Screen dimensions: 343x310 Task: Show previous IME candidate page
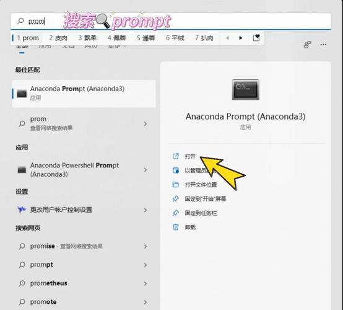click(x=227, y=38)
